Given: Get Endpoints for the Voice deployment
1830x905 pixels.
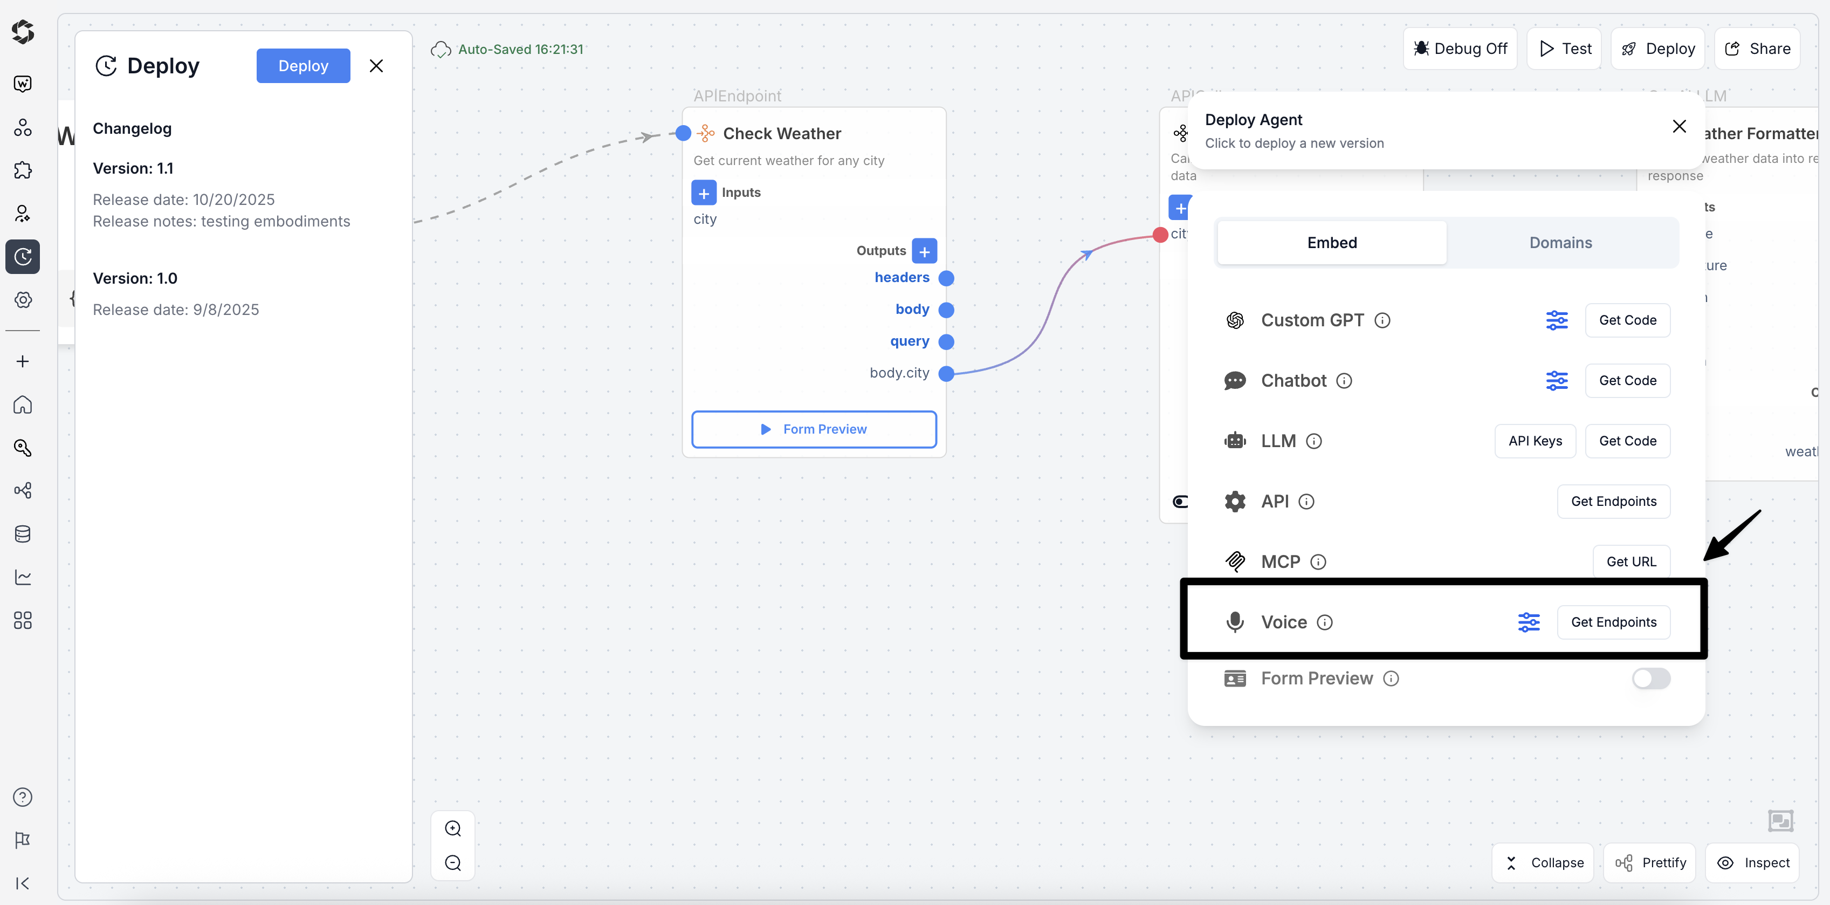Looking at the screenshot, I should tap(1613, 621).
